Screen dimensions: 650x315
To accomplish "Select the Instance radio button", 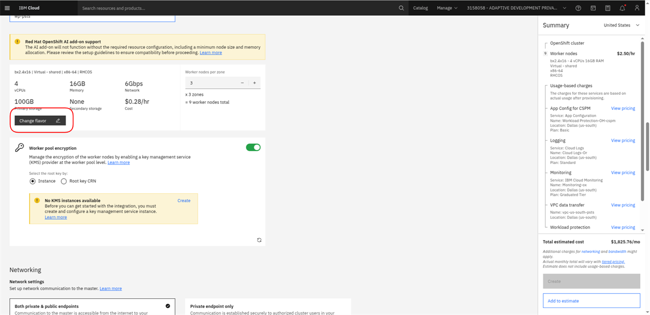I will tap(32, 181).
